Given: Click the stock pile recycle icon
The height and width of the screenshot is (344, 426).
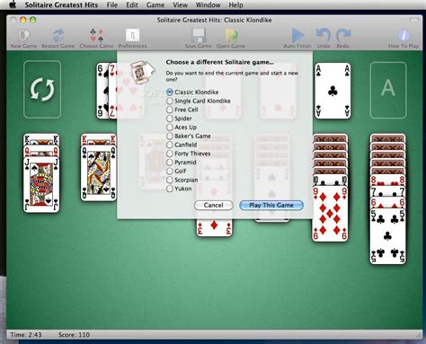Looking at the screenshot, I should (x=42, y=90).
